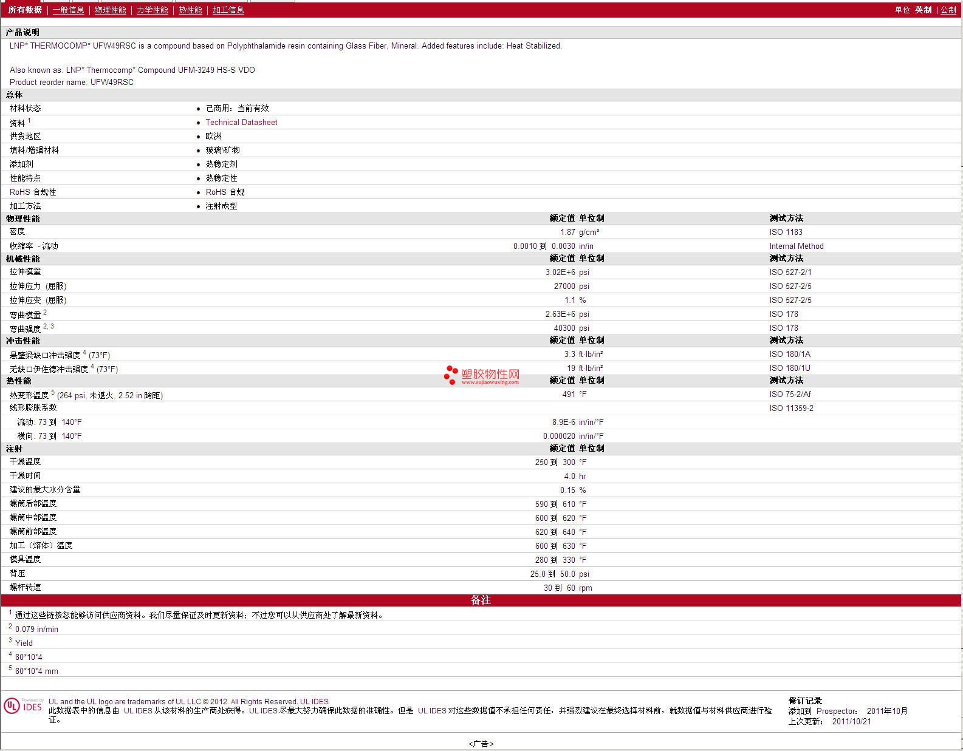Select the 力学性能 tab
This screenshot has height=751, width=963.
pos(152,10)
